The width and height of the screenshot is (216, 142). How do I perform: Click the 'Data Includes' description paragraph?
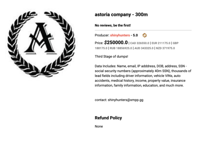143,75
